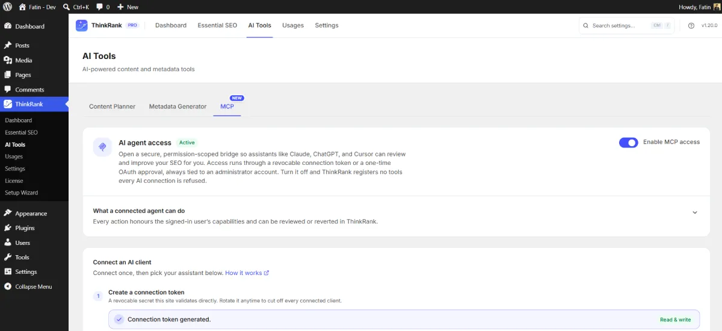The height and width of the screenshot is (331, 722).
Task: Click the Search settings input field
Action: pyautogui.click(x=627, y=26)
